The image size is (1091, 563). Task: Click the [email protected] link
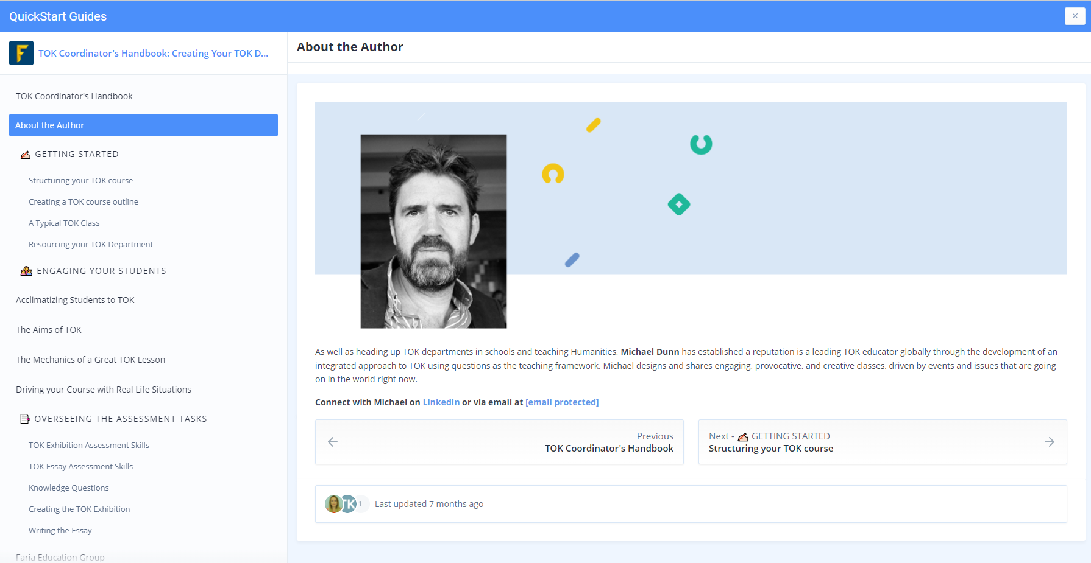(x=562, y=402)
